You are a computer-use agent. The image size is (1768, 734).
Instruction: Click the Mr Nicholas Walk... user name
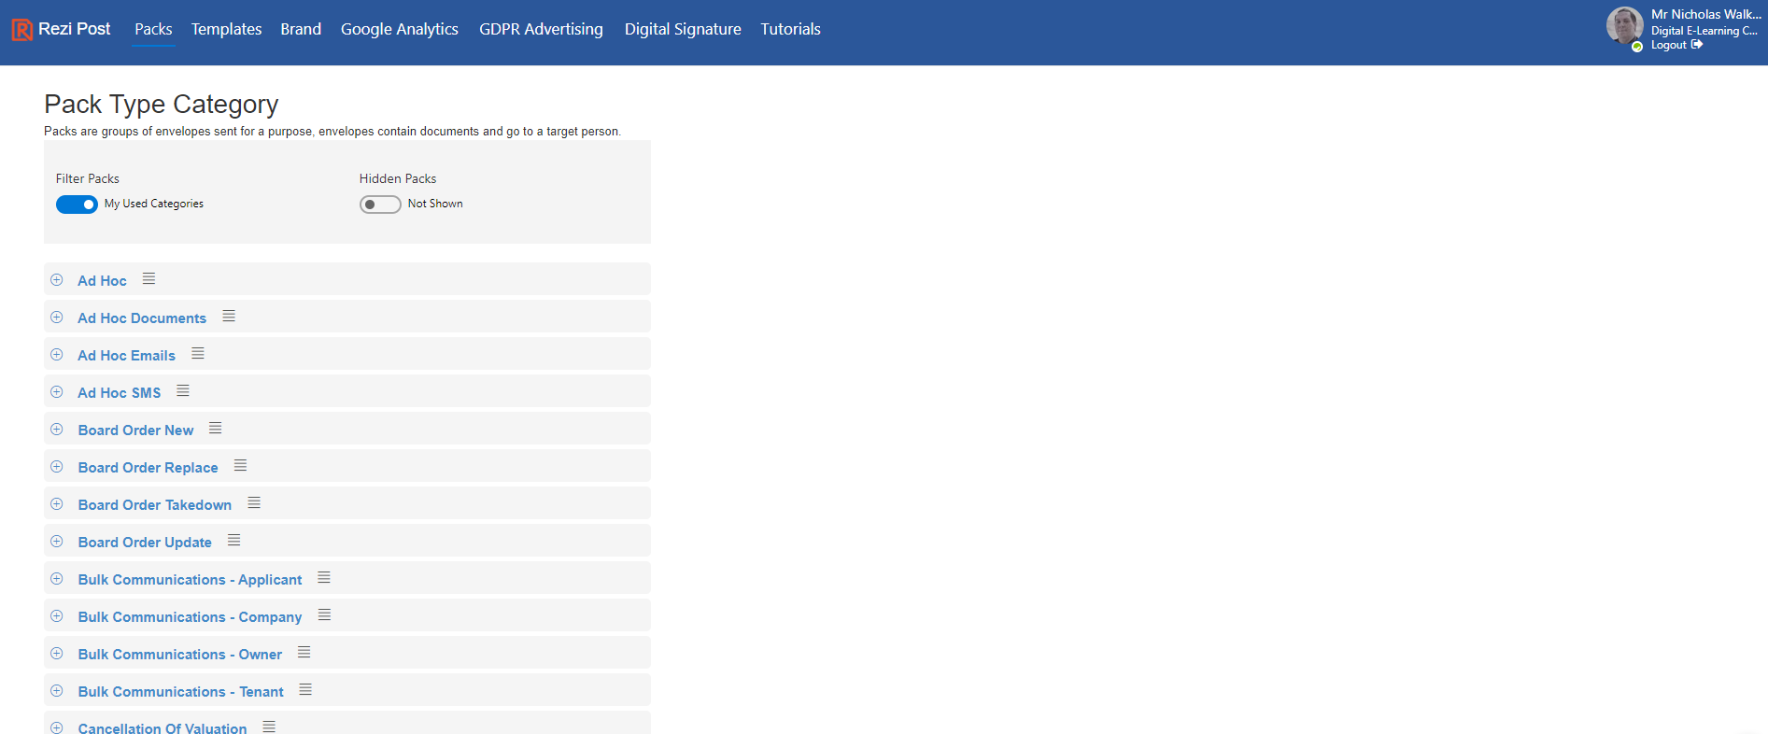1706,14
